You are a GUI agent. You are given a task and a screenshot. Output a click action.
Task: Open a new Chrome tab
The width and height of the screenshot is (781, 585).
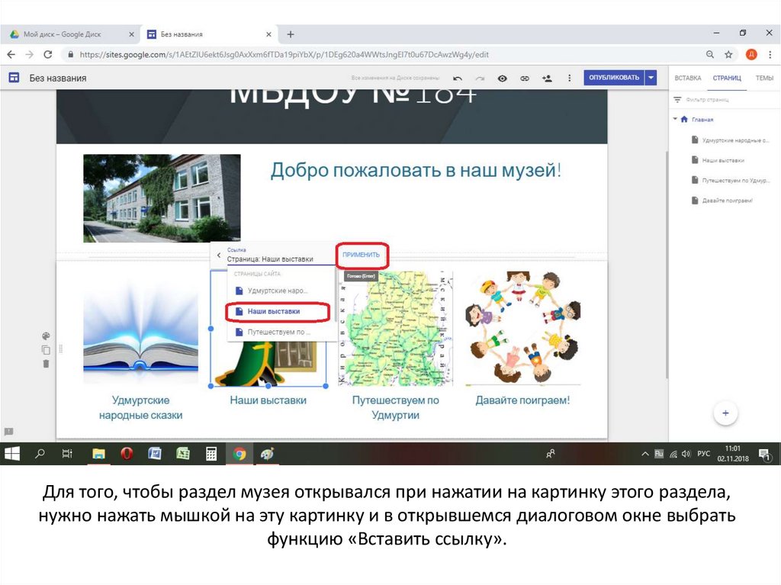[x=291, y=34]
